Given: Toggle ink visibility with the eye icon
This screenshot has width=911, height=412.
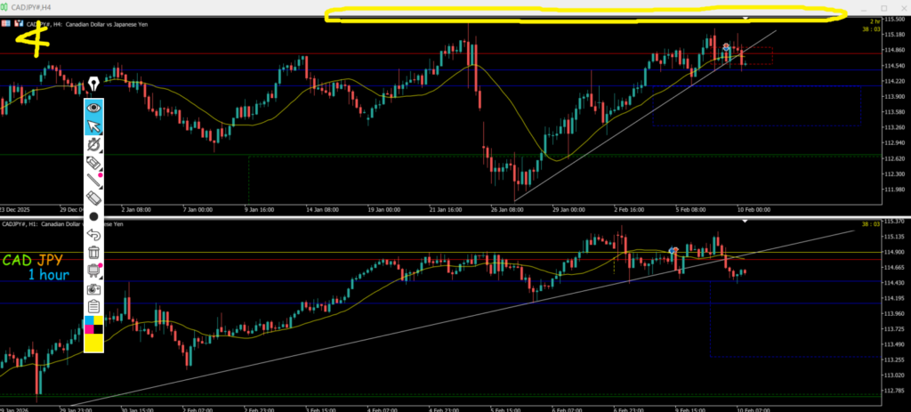Looking at the screenshot, I should (x=93, y=108).
